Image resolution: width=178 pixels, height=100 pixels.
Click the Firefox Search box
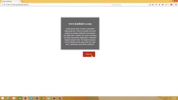point(132,5)
